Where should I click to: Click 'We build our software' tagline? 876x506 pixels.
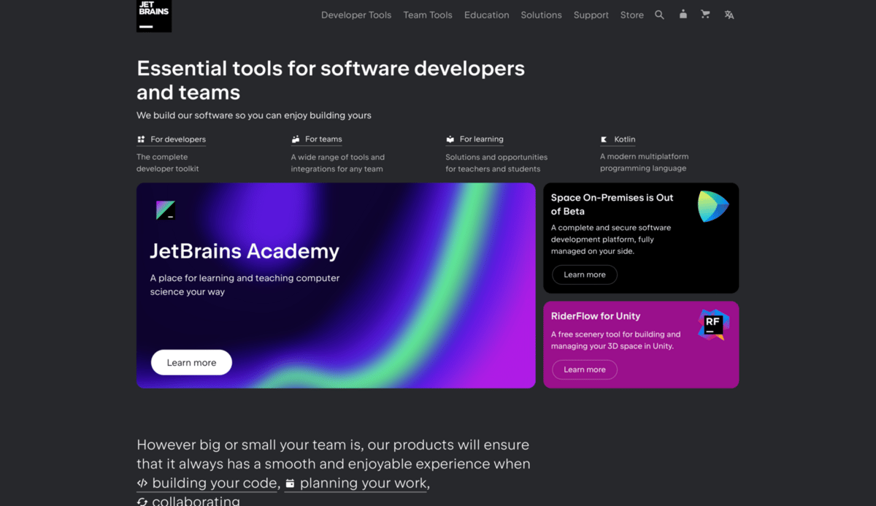[x=254, y=115]
